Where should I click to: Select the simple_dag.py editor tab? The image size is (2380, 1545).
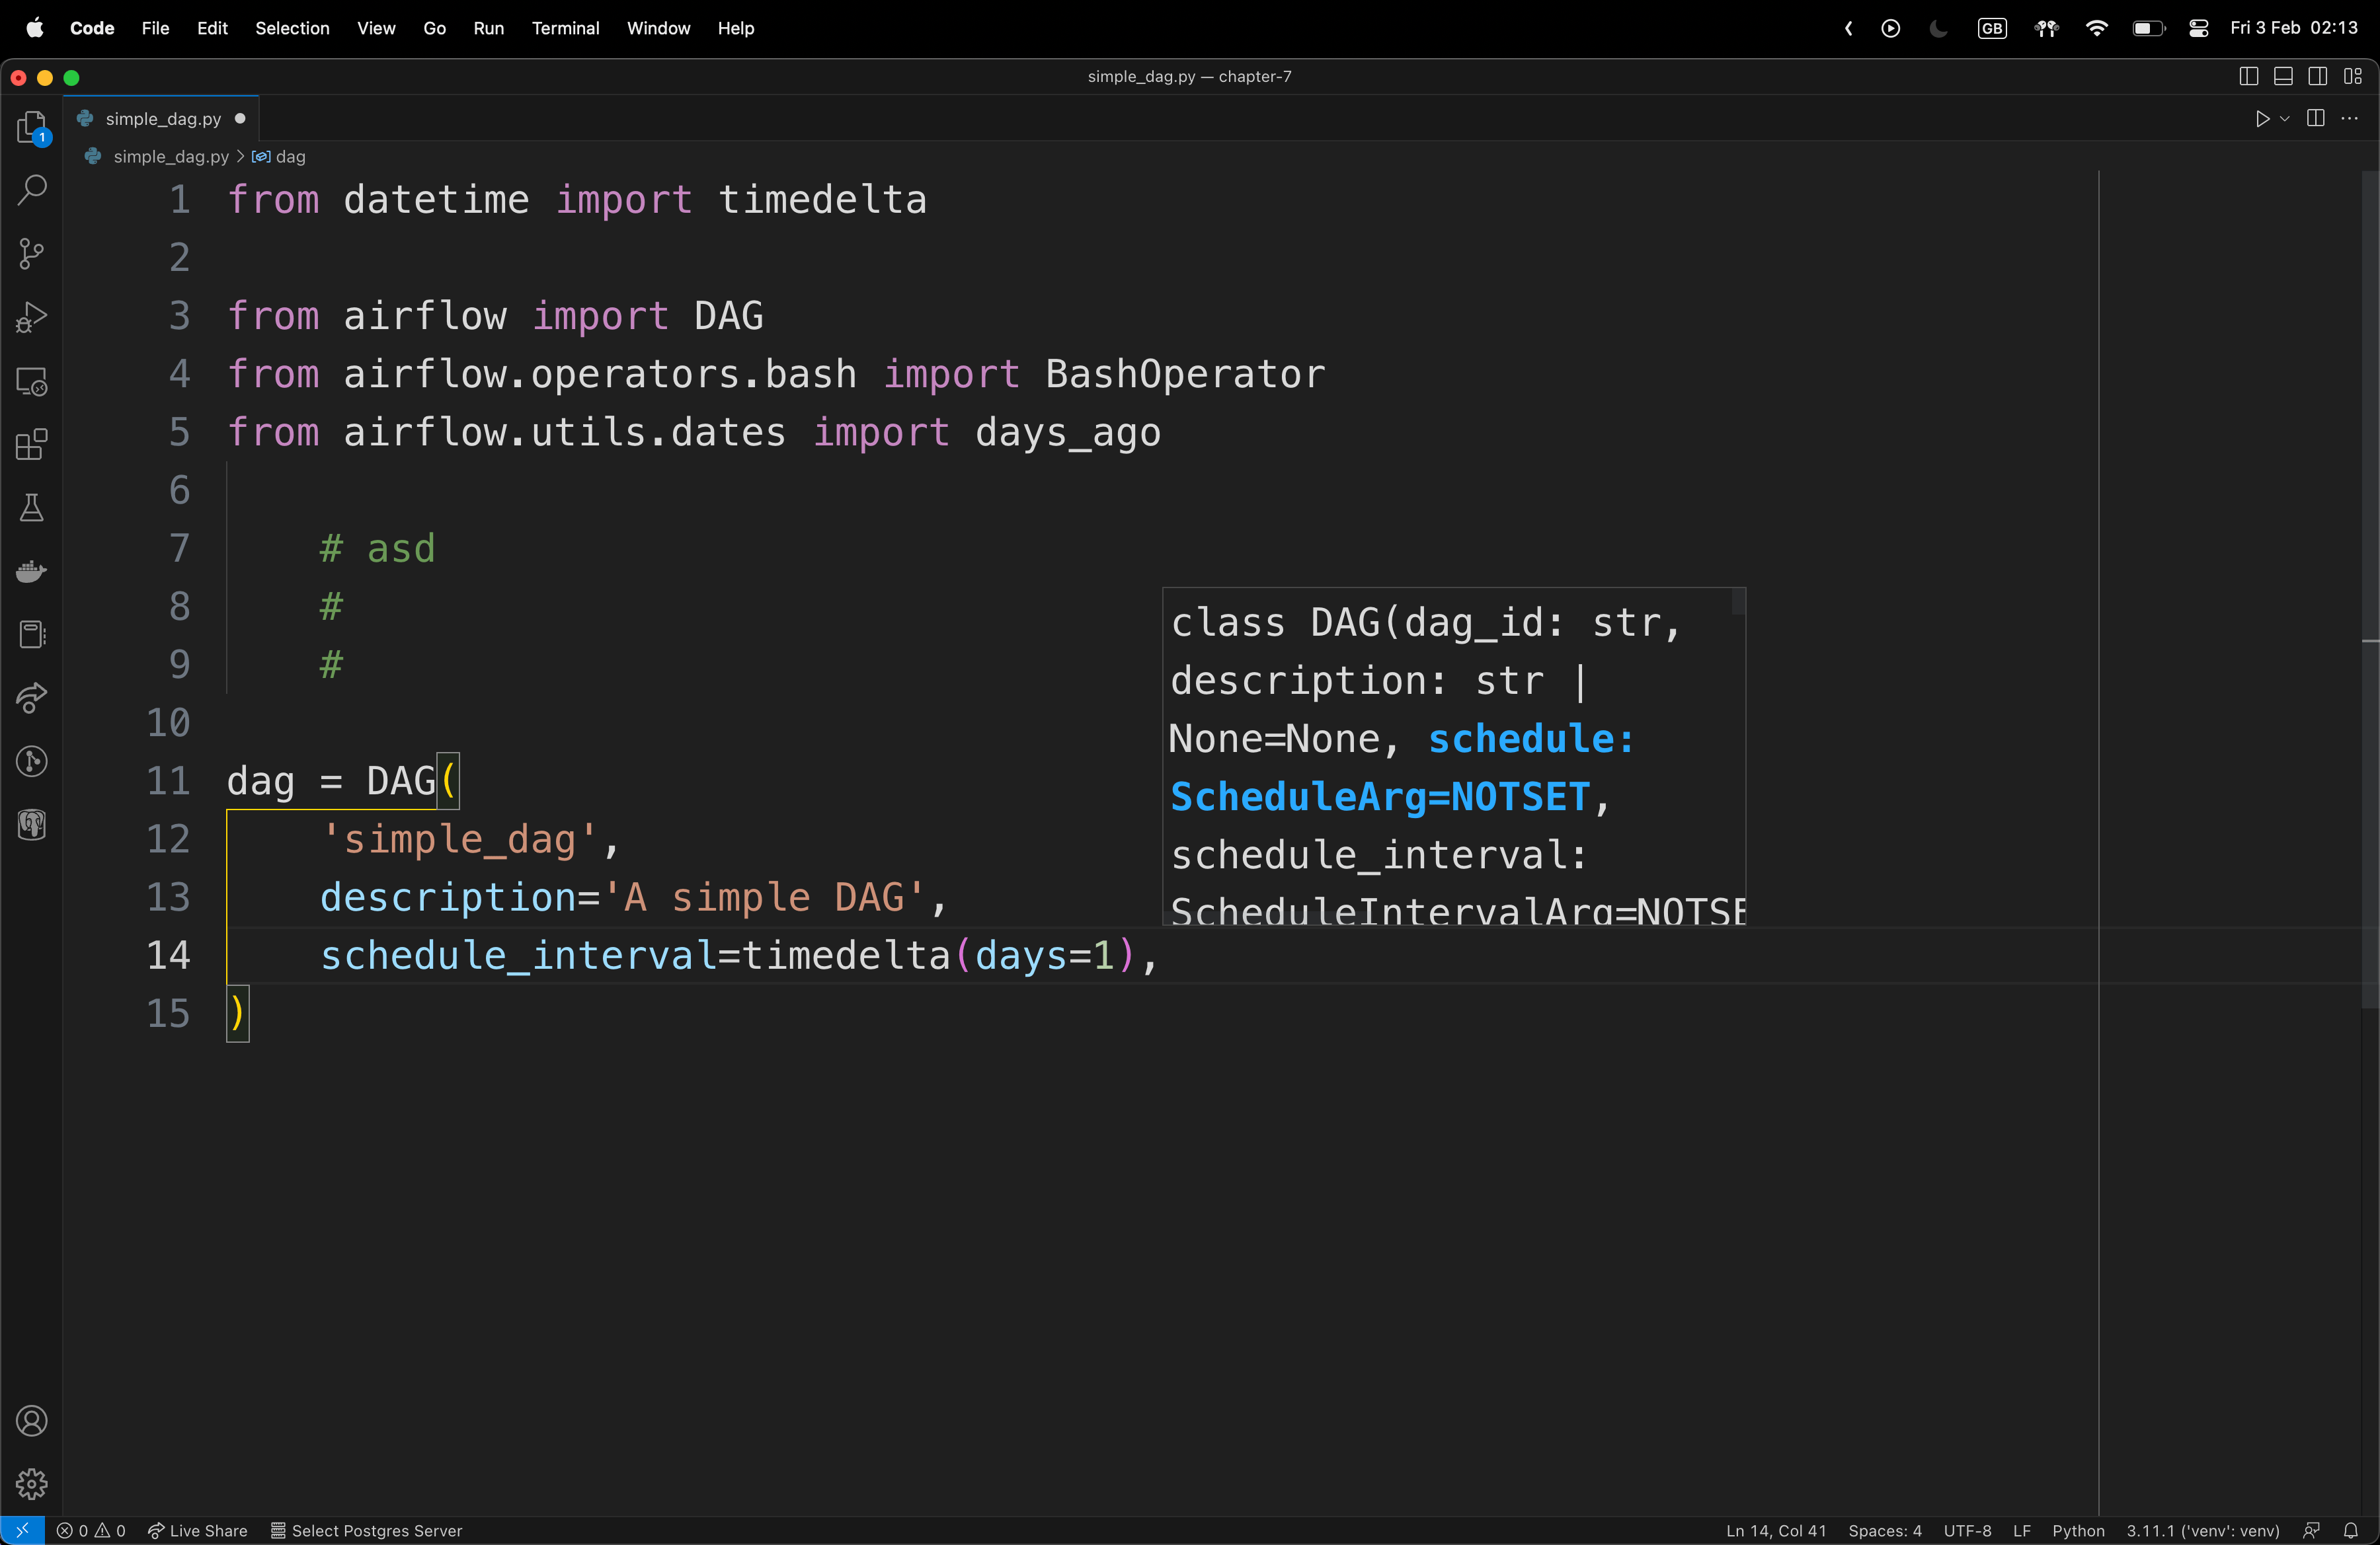(163, 119)
